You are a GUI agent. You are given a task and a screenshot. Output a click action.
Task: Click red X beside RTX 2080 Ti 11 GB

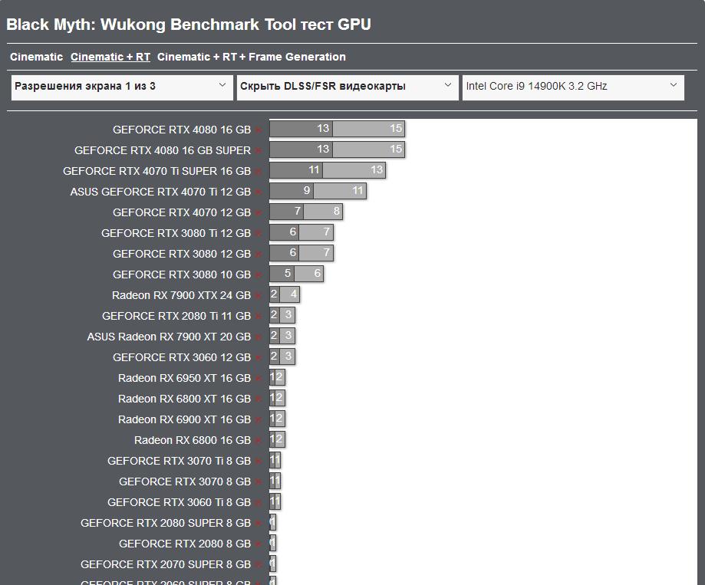[x=258, y=316]
